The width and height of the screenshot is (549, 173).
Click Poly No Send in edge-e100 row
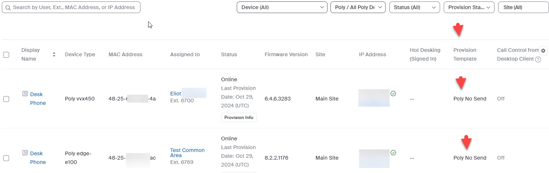[470, 158]
